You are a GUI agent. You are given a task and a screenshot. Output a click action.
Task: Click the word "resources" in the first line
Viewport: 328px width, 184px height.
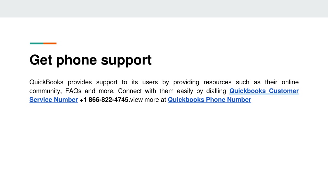217,82
